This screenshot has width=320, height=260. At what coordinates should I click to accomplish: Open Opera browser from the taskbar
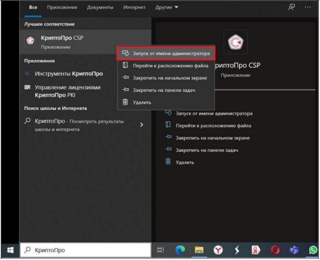[275, 250]
